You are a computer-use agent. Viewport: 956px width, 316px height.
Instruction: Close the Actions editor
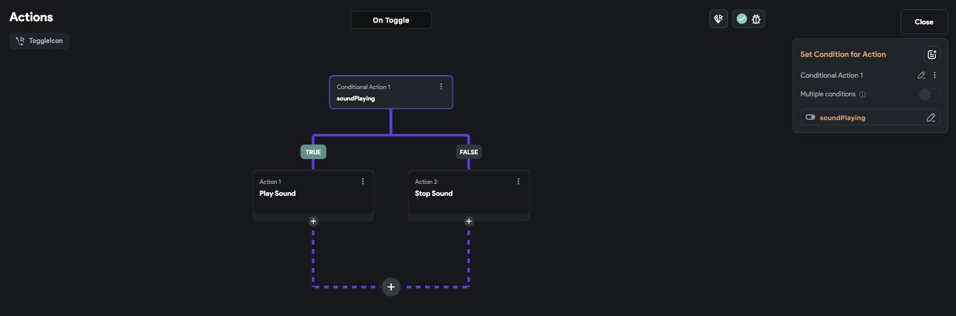923,22
